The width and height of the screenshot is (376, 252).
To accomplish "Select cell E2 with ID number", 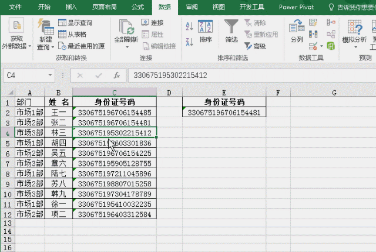I will (224, 113).
